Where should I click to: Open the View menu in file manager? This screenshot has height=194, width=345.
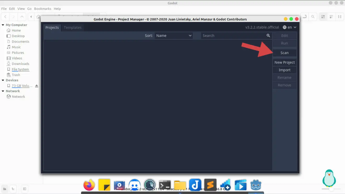coord(21,9)
